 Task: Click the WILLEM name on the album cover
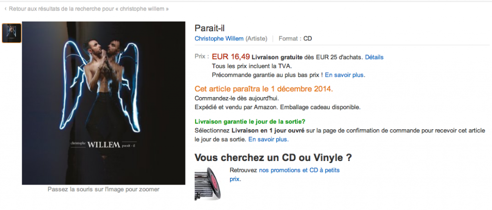[104, 145]
